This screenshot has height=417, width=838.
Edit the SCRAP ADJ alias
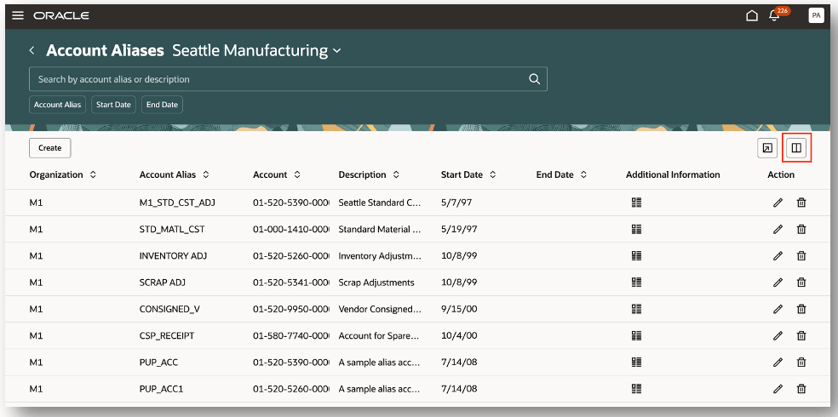pyautogui.click(x=778, y=282)
